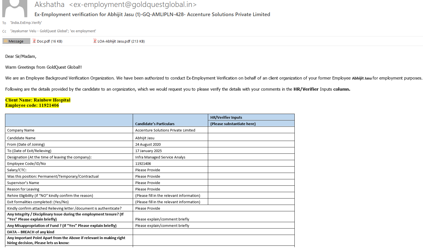Click the HR/Verifier cell for Company Name
Viewport: 423px width, 248px height.
[251, 130]
